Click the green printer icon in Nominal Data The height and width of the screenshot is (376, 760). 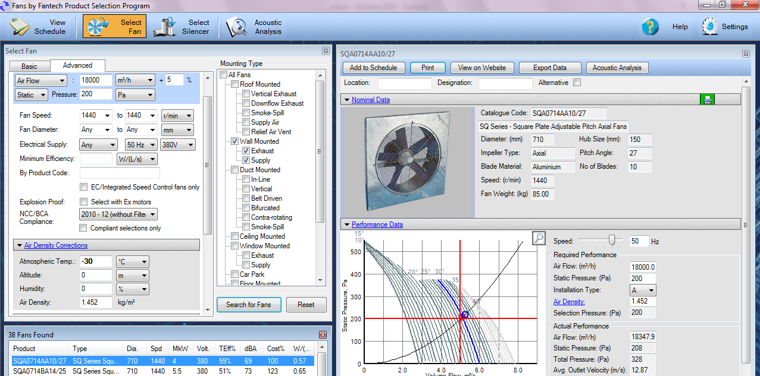click(x=707, y=100)
